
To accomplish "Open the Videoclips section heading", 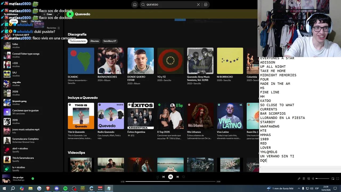I will 76,153.
